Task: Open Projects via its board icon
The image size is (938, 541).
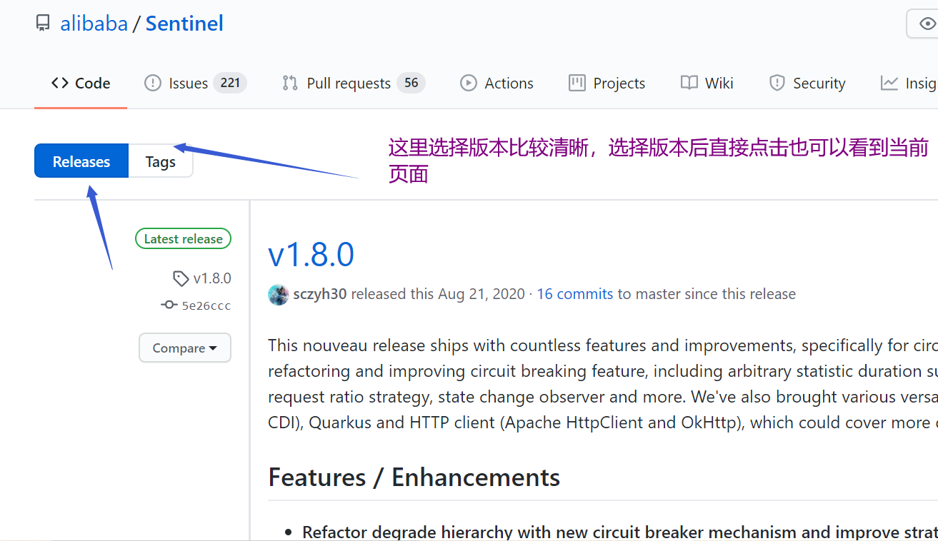Action: coord(577,83)
